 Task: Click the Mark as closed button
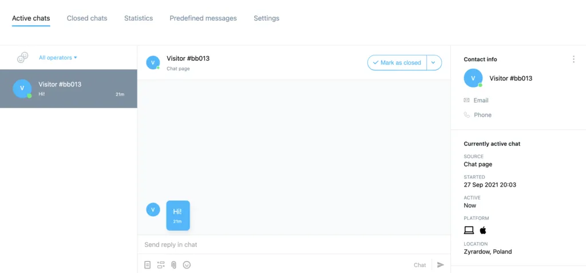point(397,63)
